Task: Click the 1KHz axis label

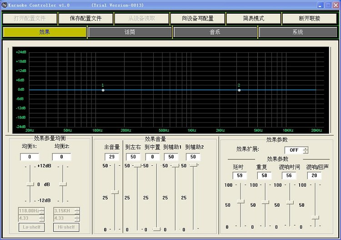Action: (192, 130)
